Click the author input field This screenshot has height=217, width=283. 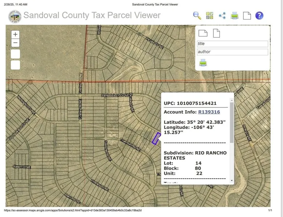(232, 52)
